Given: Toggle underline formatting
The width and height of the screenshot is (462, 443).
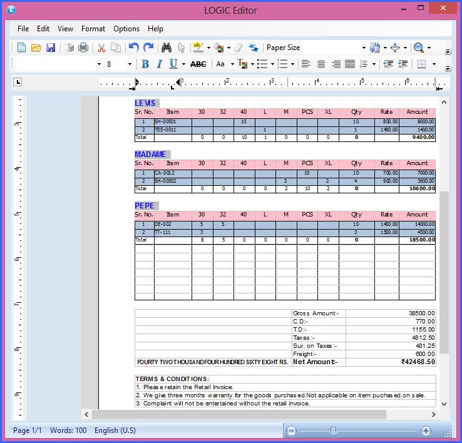Looking at the screenshot, I should point(173,64).
